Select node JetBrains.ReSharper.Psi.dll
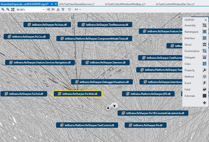 coord(146,125)
